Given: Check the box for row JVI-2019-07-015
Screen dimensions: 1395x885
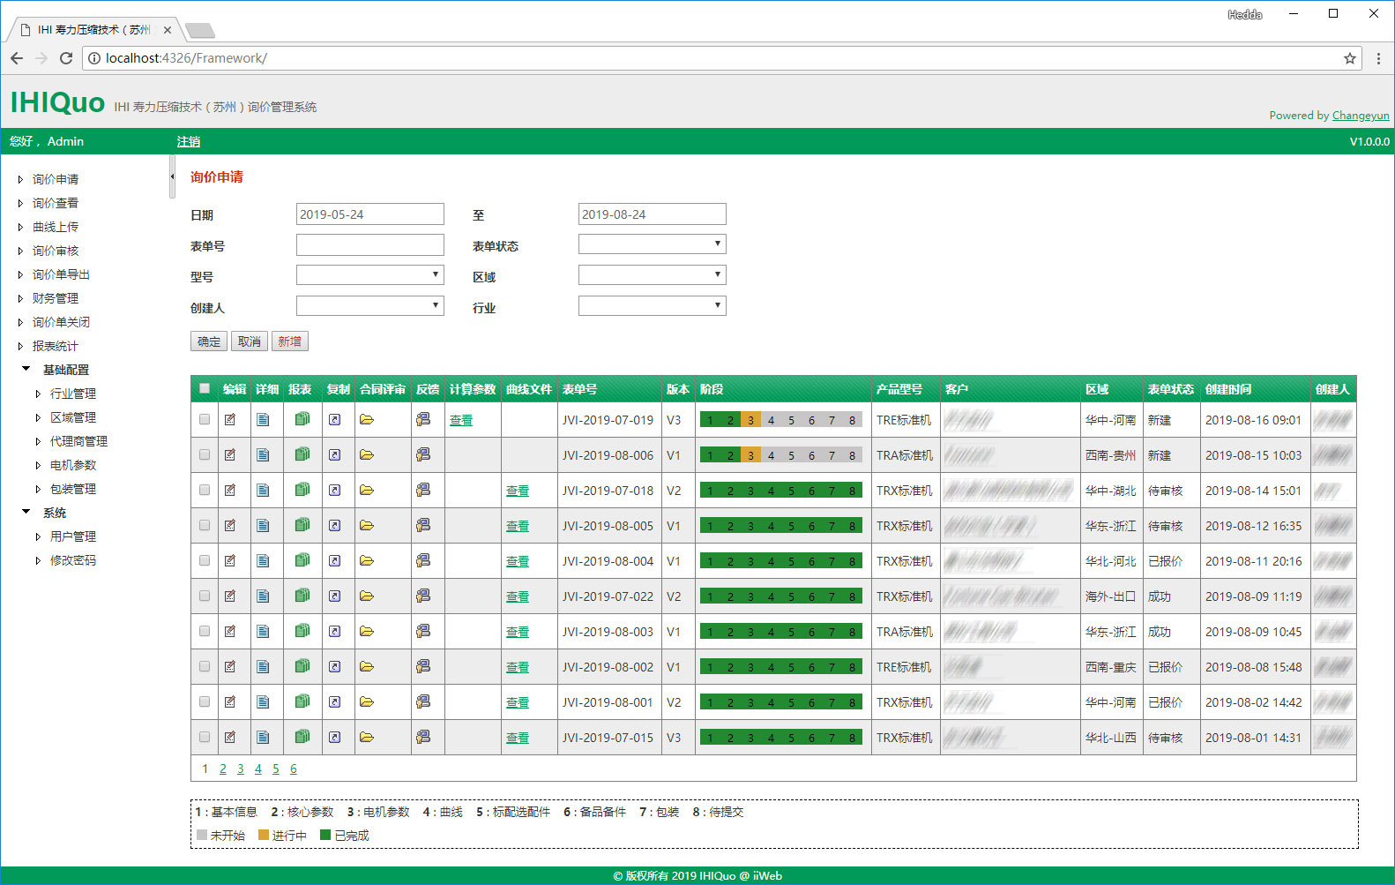Looking at the screenshot, I should 205,738.
